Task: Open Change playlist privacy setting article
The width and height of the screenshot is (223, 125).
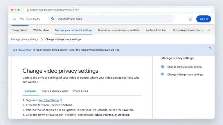Action: coord(184,67)
